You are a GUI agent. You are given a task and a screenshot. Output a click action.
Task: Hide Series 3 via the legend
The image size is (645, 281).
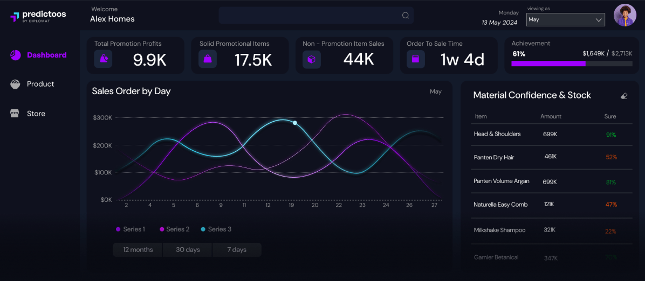pos(216,229)
